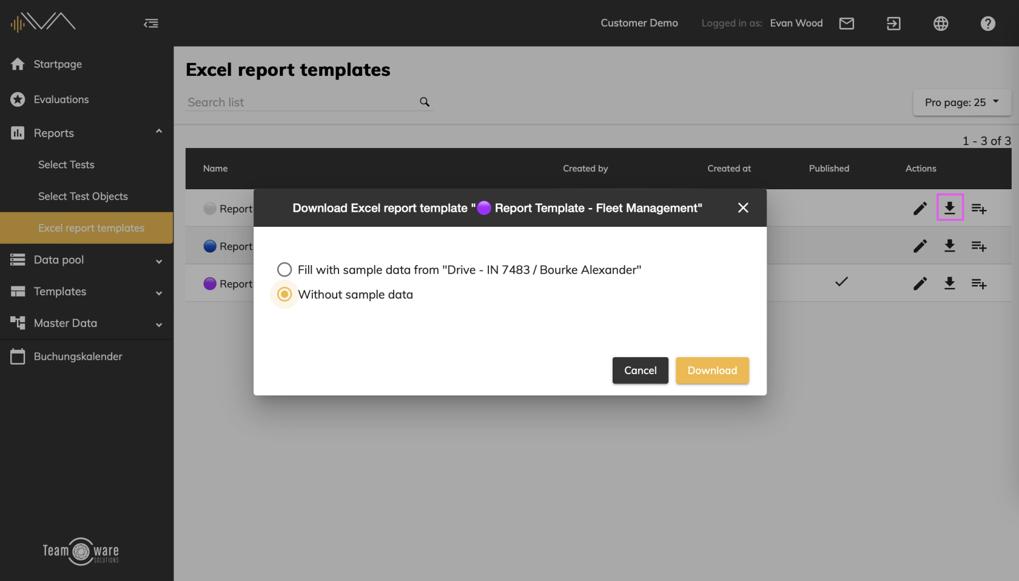Viewport: 1019px width, 581px height.
Task: Click the Actions column header
Action: coord(921,168)
